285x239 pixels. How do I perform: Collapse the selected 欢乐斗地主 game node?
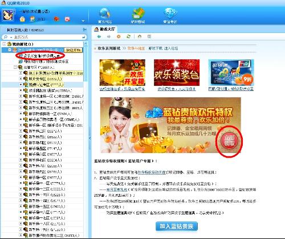[10, 50]
